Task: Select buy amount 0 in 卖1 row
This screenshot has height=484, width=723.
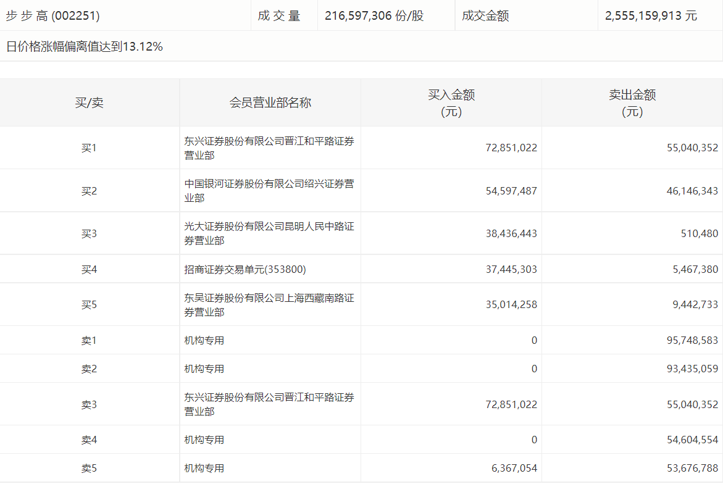Action: pos(534,340)
